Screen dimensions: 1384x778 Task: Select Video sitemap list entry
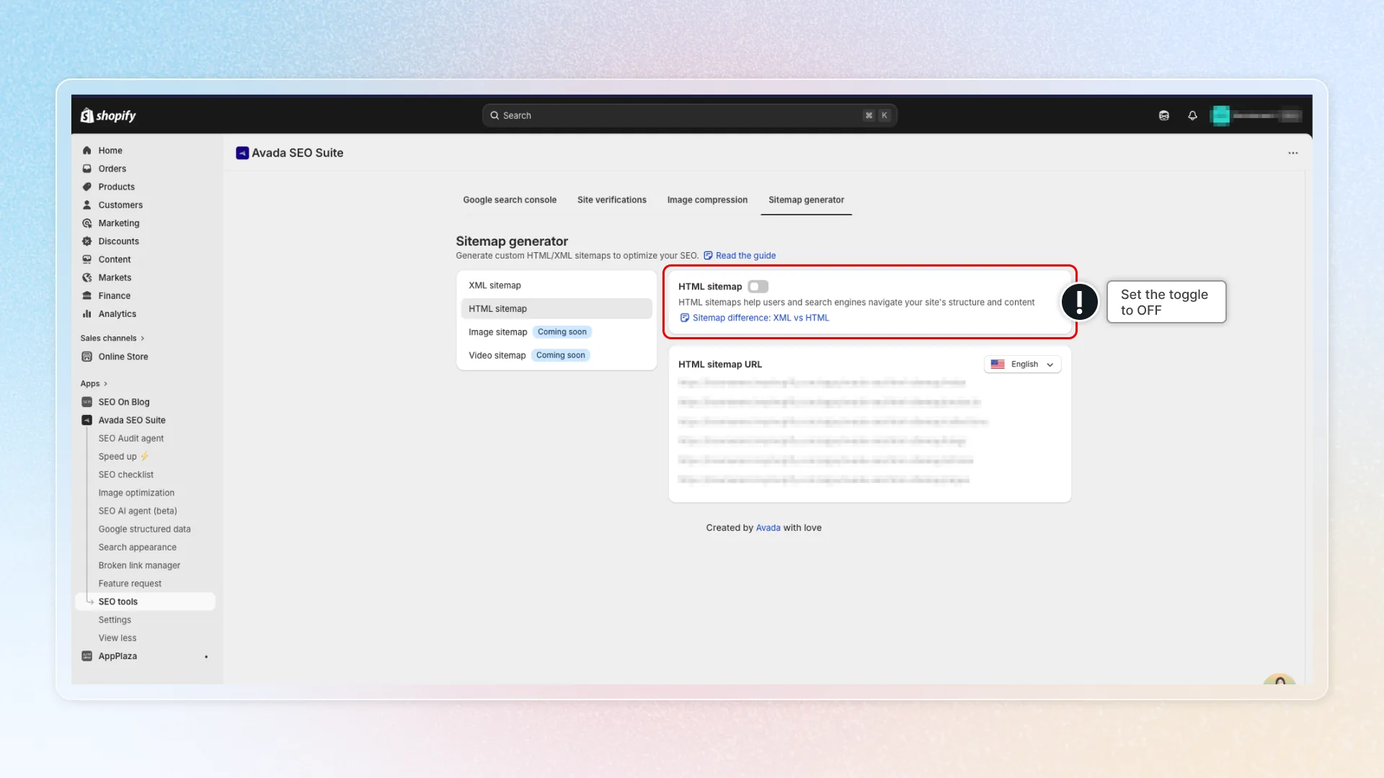[556, 356]
